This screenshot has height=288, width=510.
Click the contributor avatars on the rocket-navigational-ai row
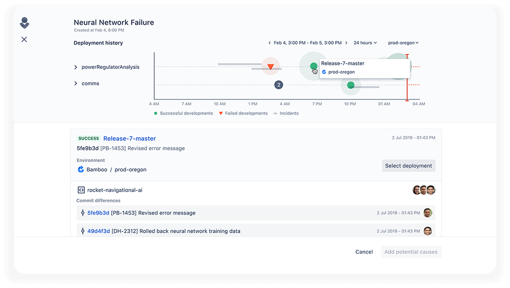click(x=423, y=189)
